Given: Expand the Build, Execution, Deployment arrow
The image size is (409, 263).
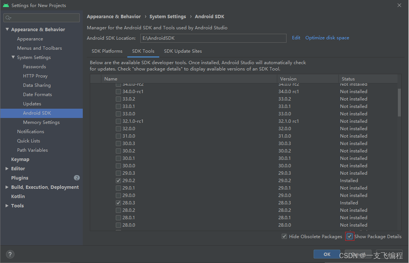Looking at the screenshot, I should click(7, 187).
